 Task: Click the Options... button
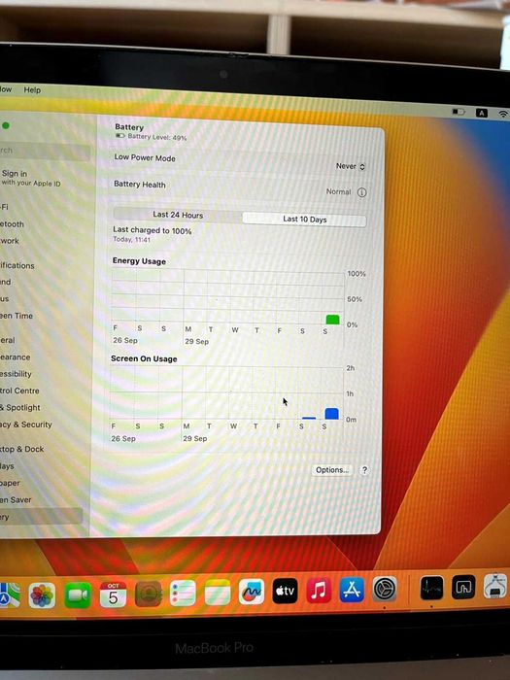click(332, 470)
